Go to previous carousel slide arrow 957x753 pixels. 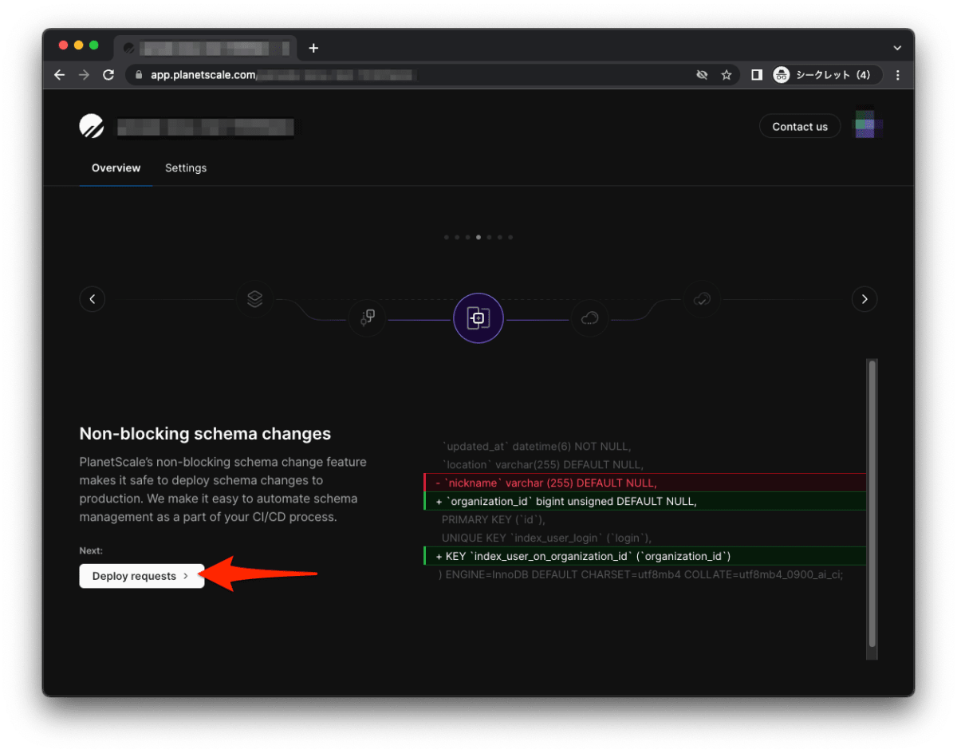tap(93, 299)
